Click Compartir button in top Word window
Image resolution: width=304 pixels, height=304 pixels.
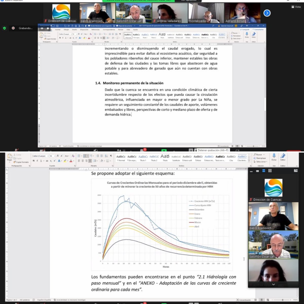click(245, 30)
